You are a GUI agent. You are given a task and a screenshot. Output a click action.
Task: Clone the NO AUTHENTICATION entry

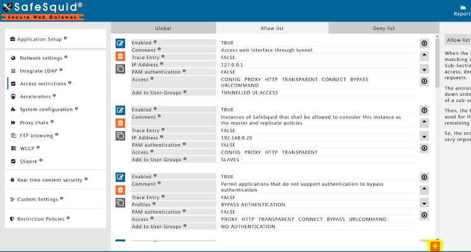click(120, 203)
